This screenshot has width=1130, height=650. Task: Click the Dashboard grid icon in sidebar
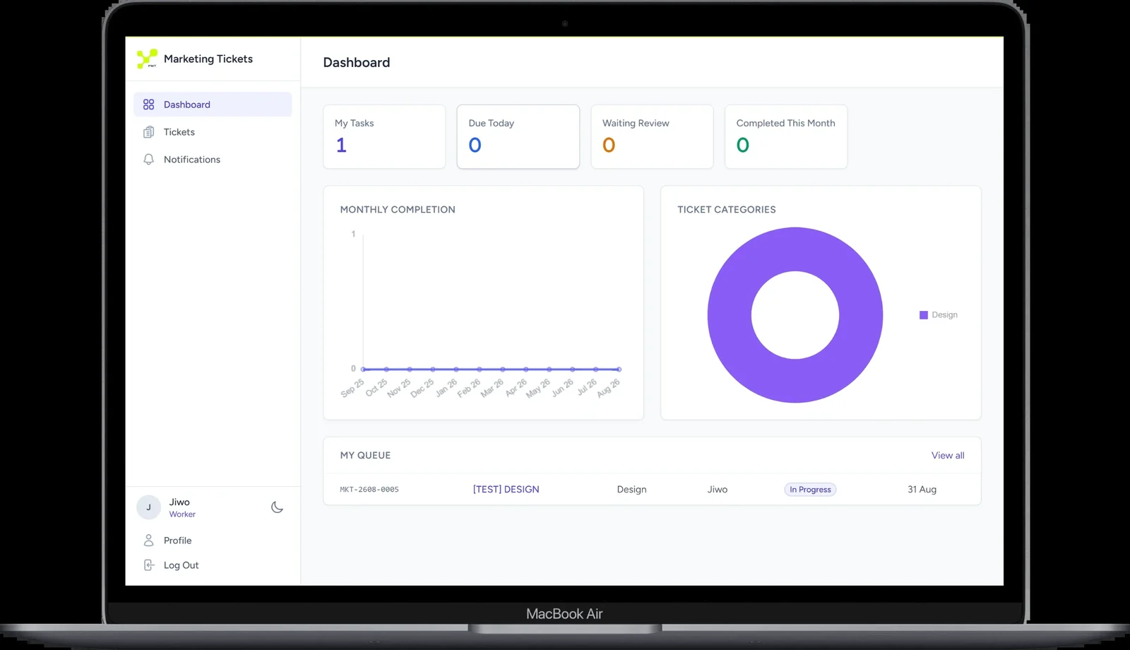pos(148,105)
